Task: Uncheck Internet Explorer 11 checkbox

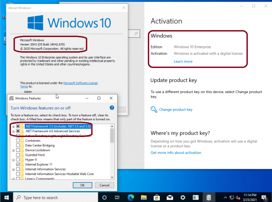Action: (x=18, y=165)
